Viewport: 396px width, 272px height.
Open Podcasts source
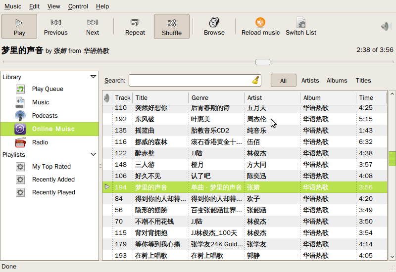49,116
